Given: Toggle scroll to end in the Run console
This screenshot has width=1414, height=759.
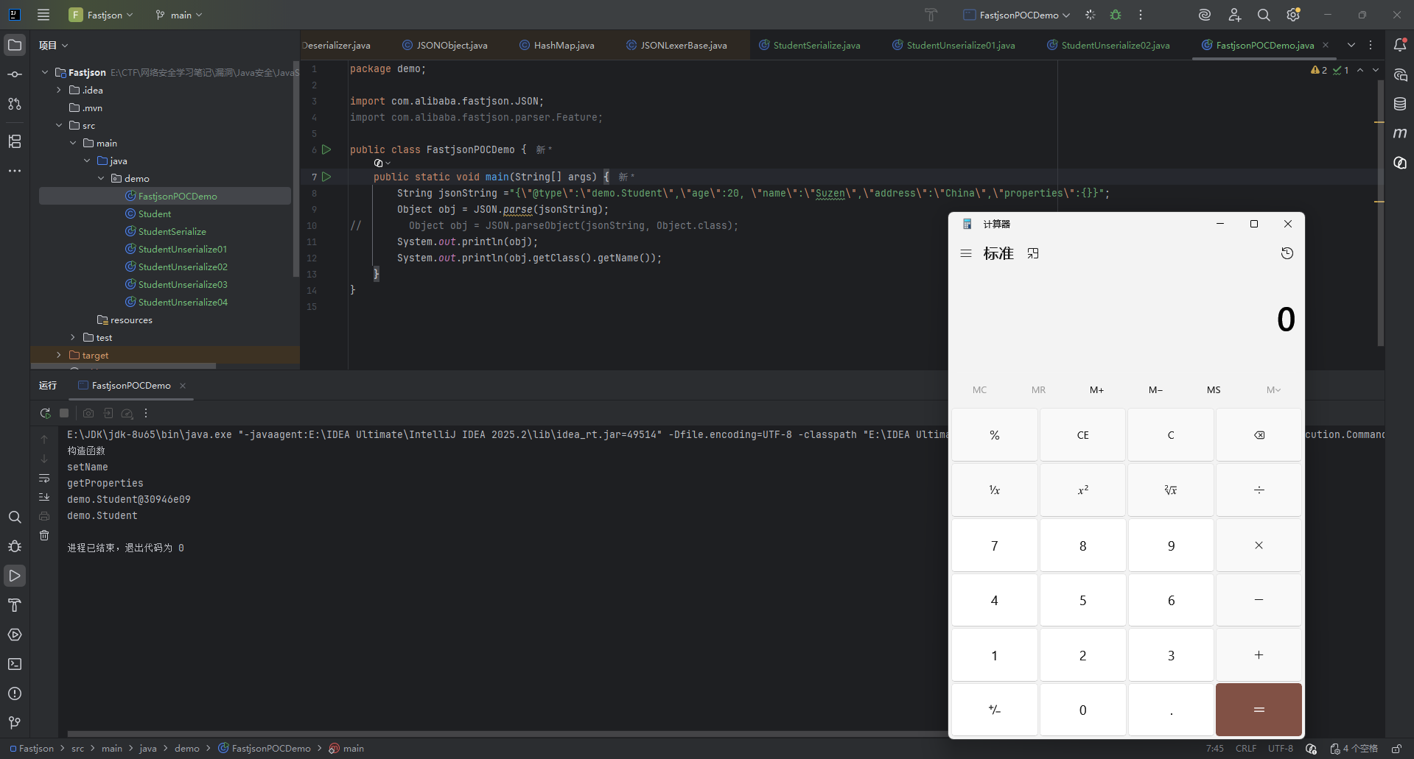Looking at the screenshot, I should [x=44, y=497].
